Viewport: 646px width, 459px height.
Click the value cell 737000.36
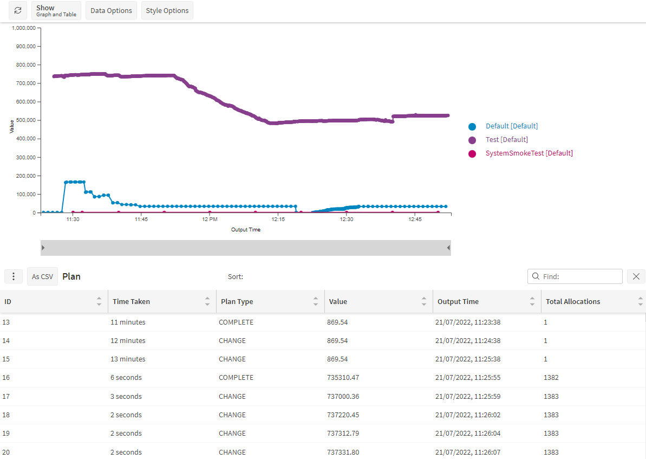click(x=343, y=396)
